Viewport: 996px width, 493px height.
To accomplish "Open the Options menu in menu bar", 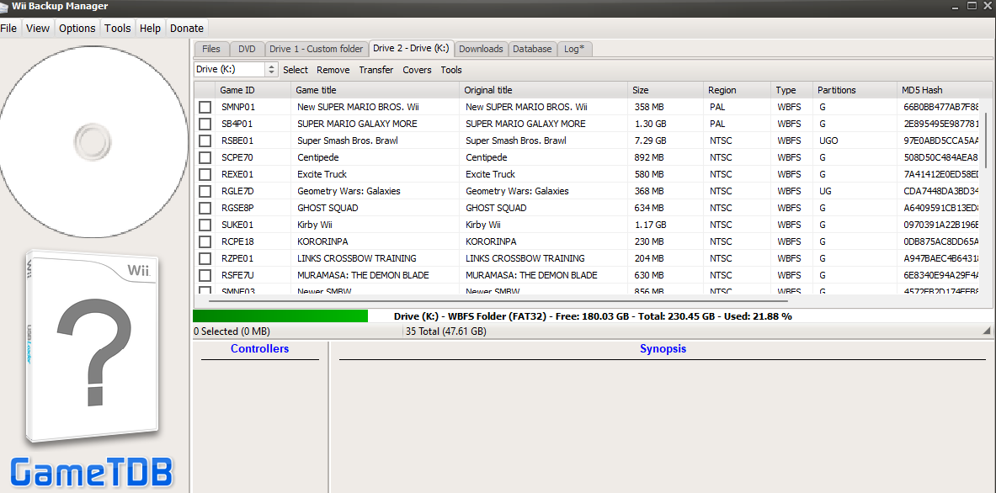I will click(x=77, y=28).
